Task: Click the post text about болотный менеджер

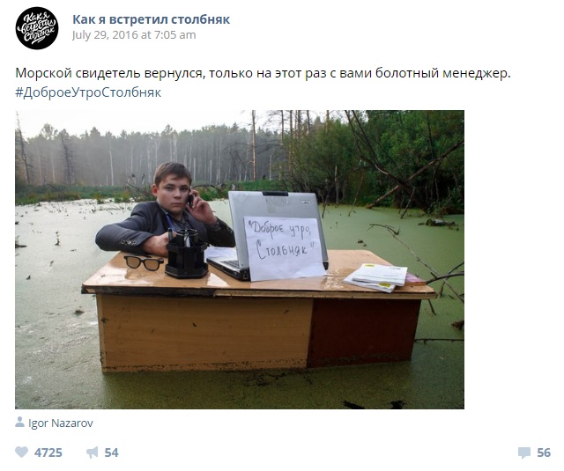Action: click(x=263, y=73)
